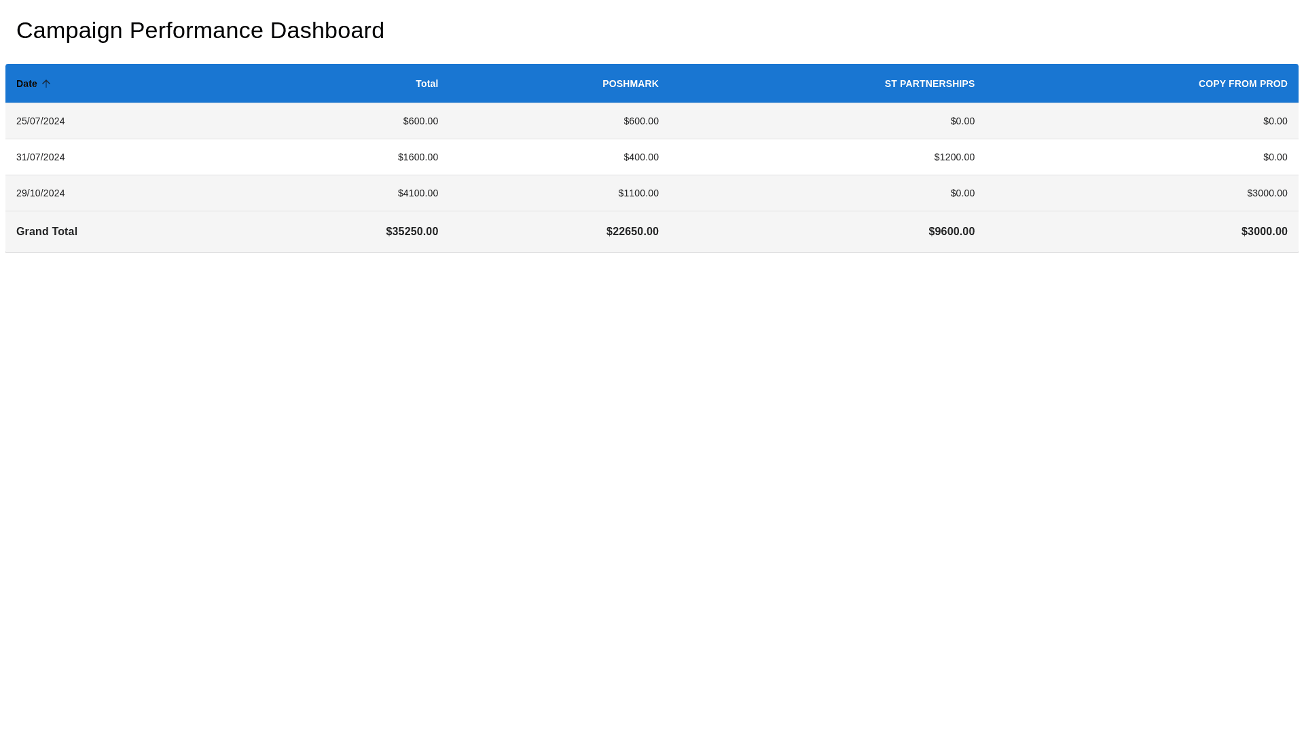Image resolution: width=1304 pixels, height=734 pixels.
Task: Select the 29/10/2024 date cell
Action: click(41, 193)
